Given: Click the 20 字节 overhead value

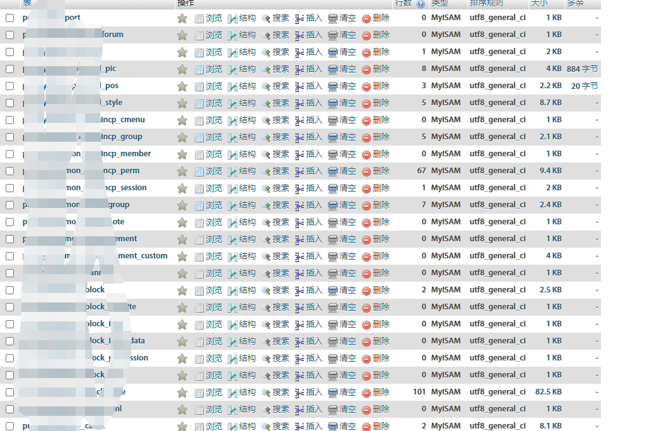Looking at the screenshot, I should point(584,86).
